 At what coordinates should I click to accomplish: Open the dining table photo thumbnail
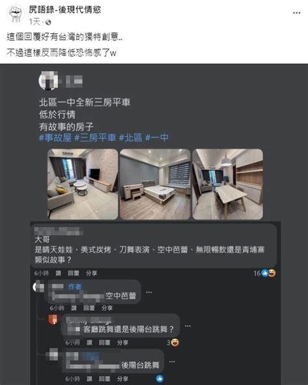pos(227,184)
